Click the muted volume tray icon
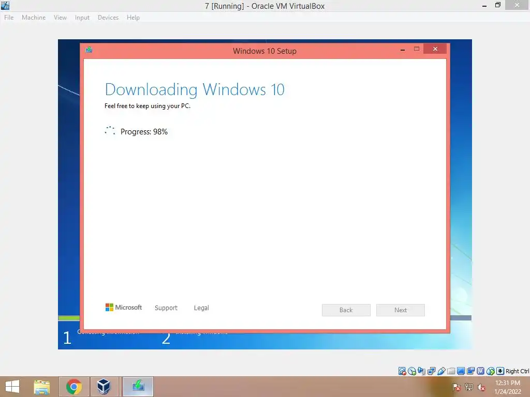Screen dimensions: 530x397 (x=481, y=387)
